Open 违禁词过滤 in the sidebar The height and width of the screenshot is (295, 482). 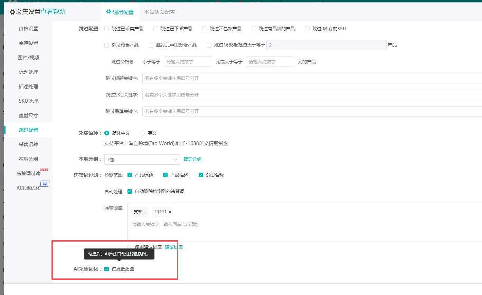28,173
